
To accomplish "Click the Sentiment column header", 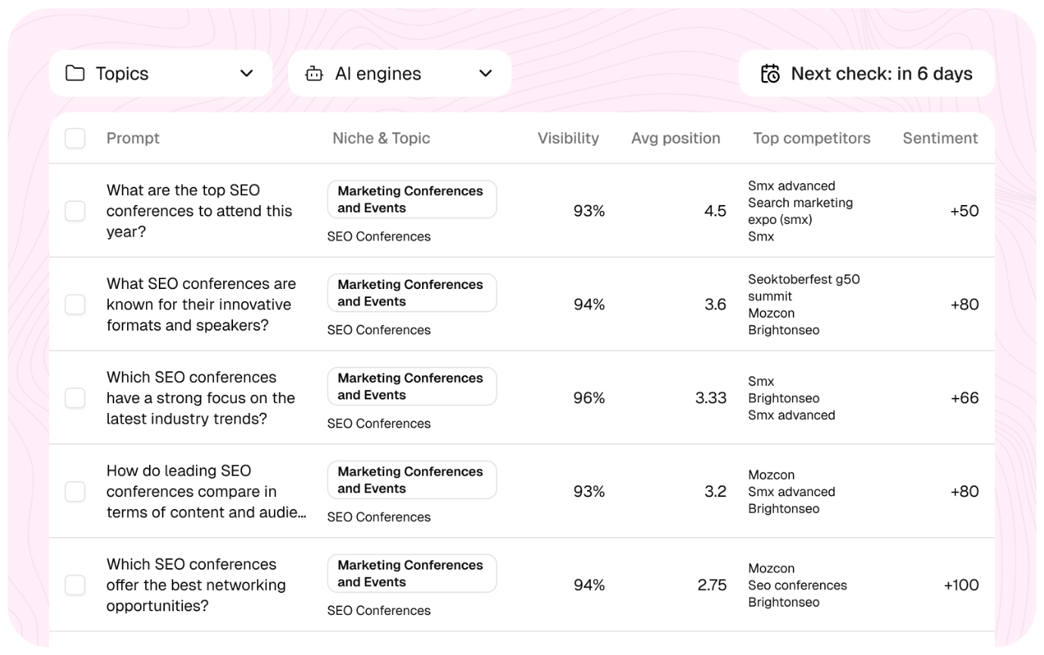I will (940, 138).
